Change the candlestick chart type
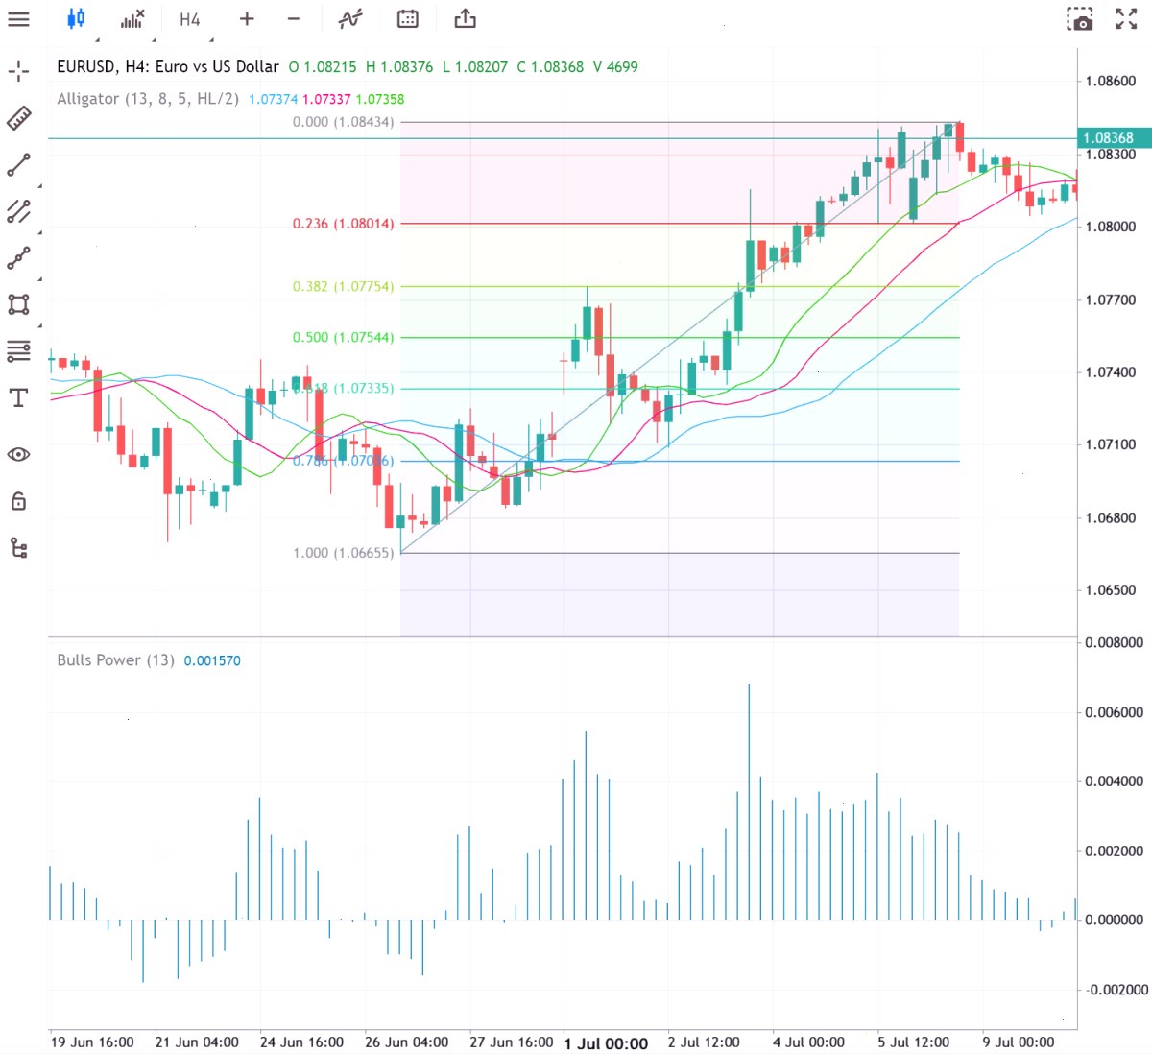 click(77, 19)
